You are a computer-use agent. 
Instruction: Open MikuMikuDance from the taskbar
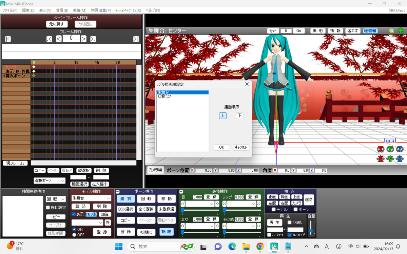(274, 247)
